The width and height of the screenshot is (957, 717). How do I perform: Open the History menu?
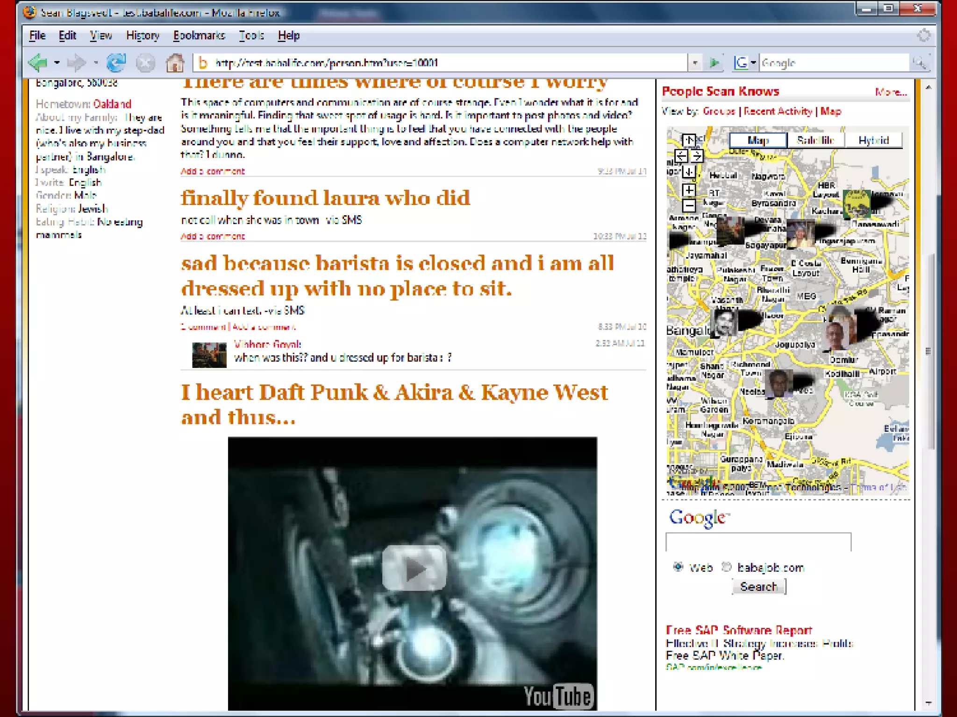[143, 35]
